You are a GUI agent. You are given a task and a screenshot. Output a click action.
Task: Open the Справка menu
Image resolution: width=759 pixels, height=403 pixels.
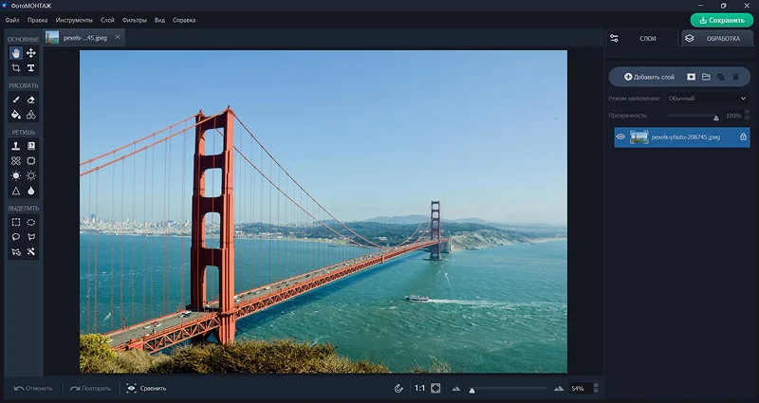click(x=184, y=20)
